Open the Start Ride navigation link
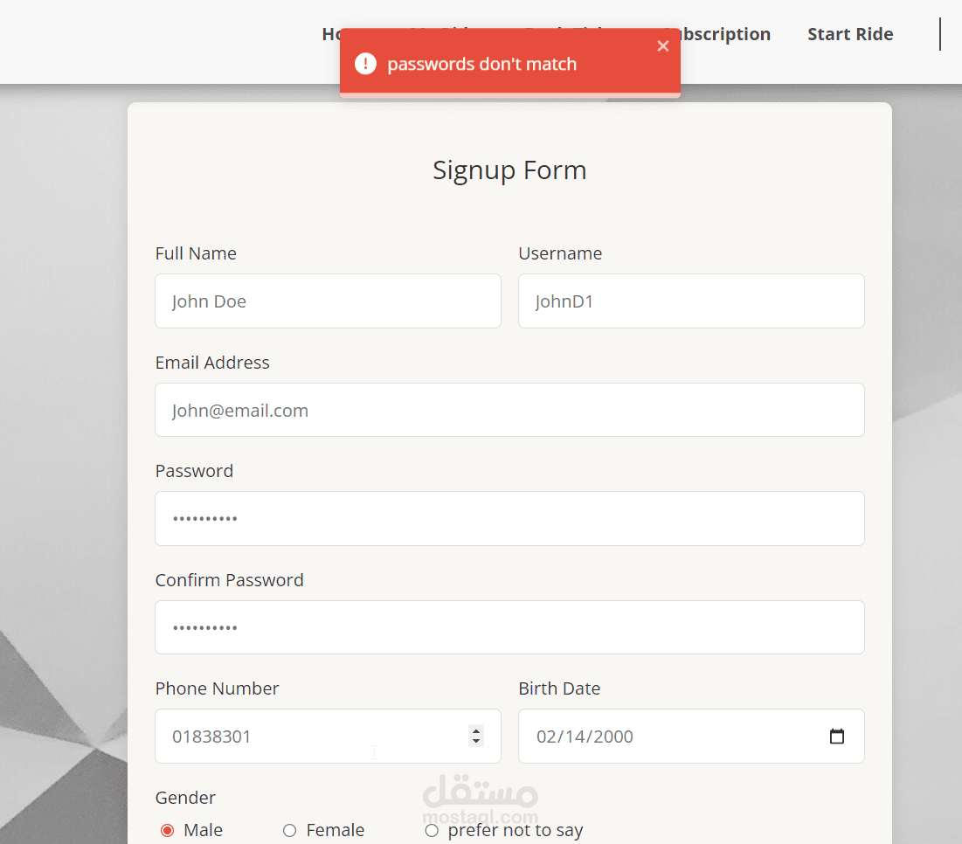Image resolution: width=962 pixels, height=844 pixels. [x=849, y=34]
